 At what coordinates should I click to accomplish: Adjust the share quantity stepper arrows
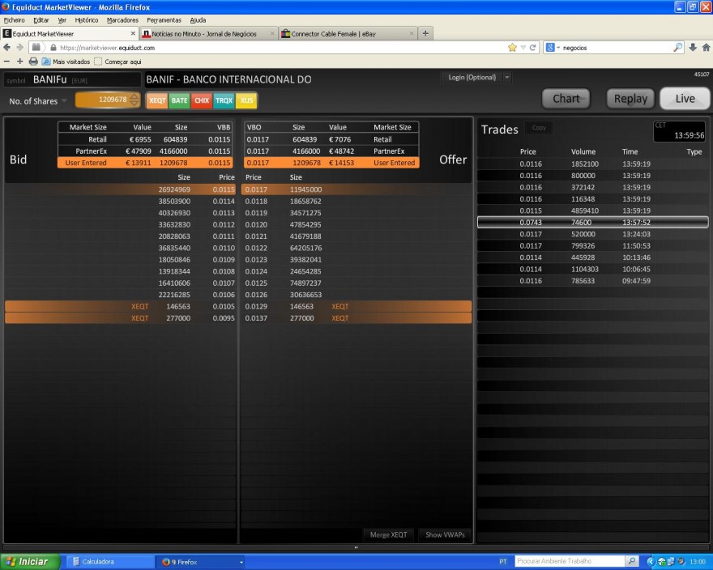(134, 100)
